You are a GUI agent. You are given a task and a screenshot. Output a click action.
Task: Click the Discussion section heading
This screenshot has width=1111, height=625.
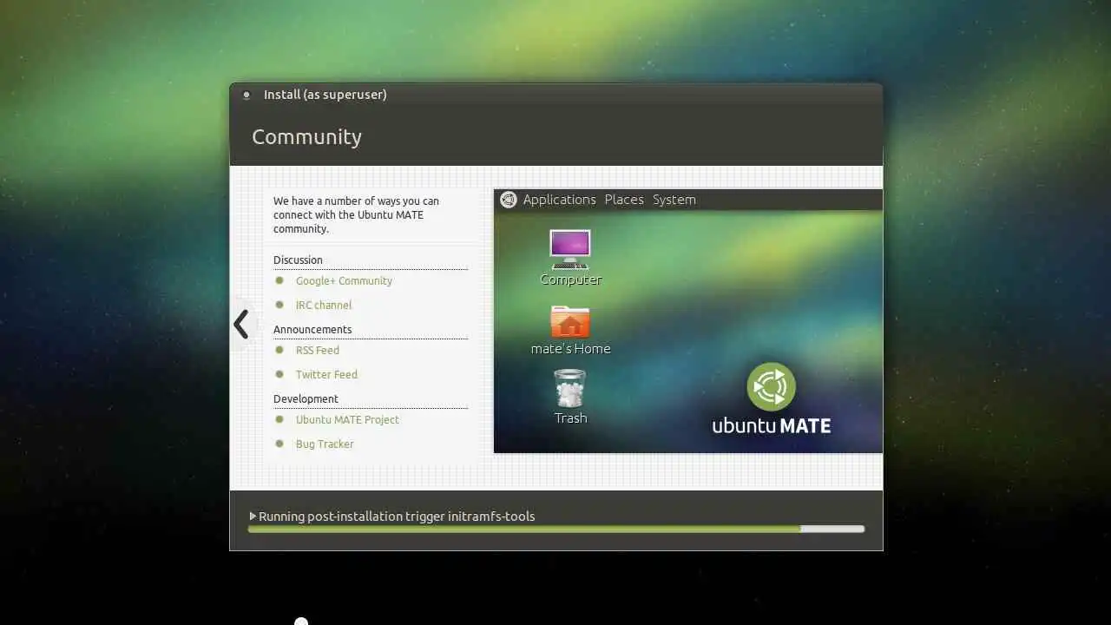[x=298, y=260]
